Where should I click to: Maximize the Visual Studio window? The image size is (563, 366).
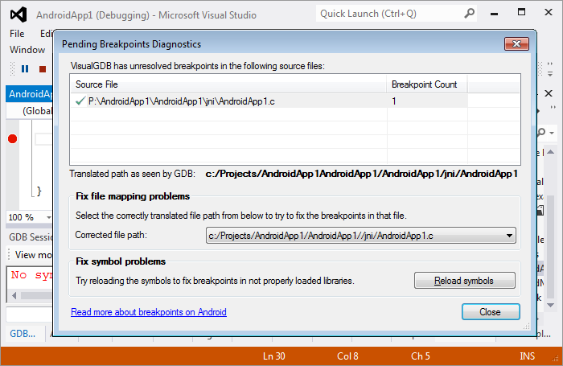tap(521, 12)
